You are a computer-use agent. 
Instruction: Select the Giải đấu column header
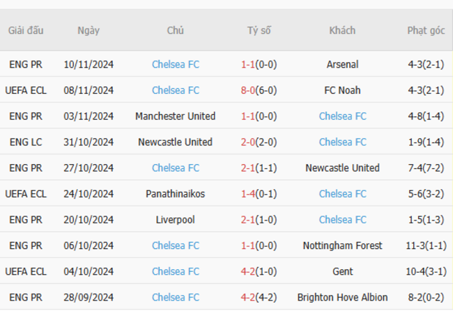[26, 31]
